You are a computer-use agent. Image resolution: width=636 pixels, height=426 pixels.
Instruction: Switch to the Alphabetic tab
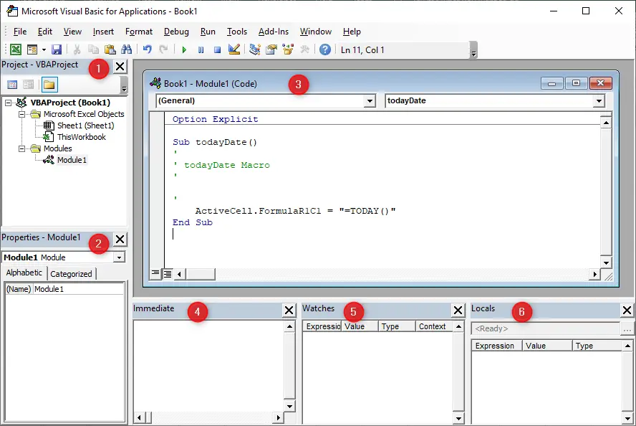24,273
